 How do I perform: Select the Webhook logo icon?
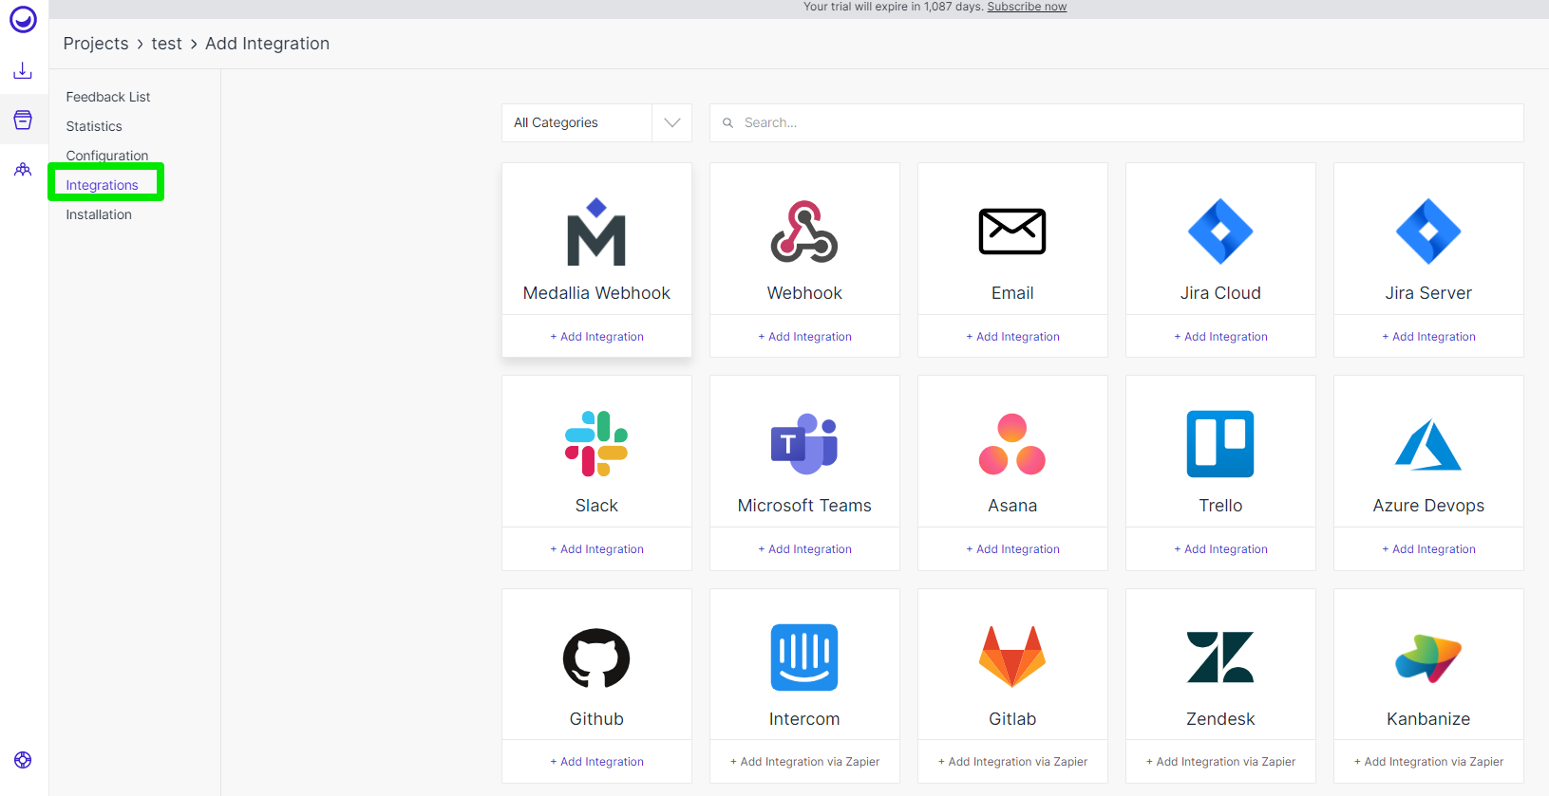tap(804, 231)
